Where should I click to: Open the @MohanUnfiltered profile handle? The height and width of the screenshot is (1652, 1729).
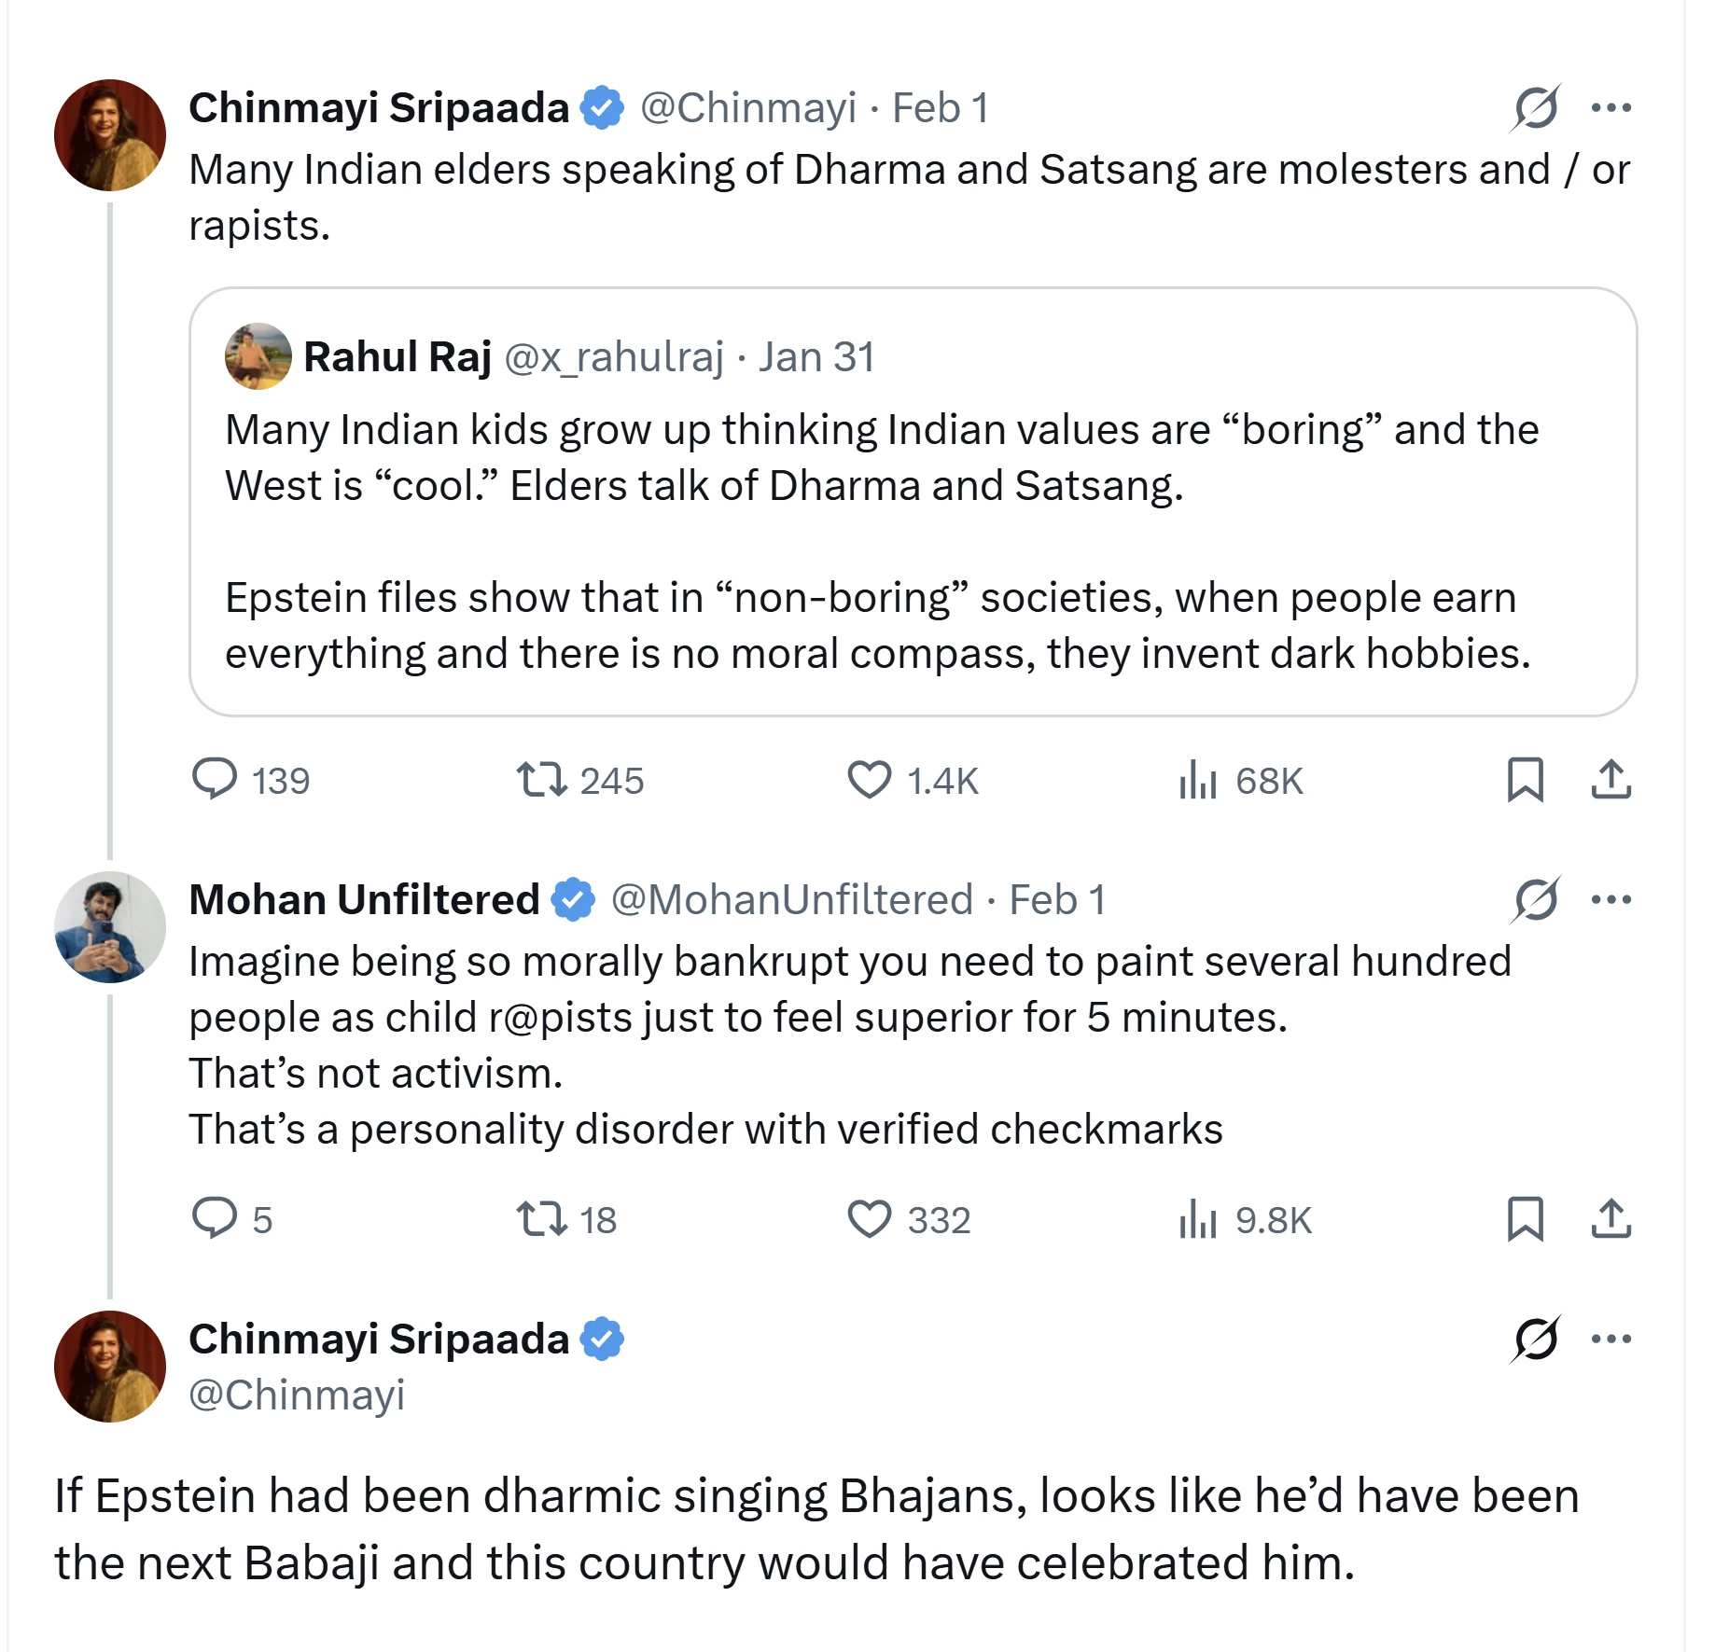791,900
